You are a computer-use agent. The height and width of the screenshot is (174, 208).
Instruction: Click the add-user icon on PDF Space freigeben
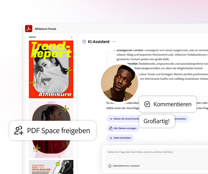click(x=19, y=131)
